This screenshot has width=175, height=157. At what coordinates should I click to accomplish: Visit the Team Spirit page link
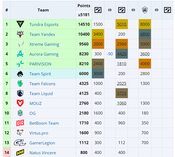coord(40,74)
